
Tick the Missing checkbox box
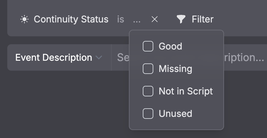click(148, 69)
